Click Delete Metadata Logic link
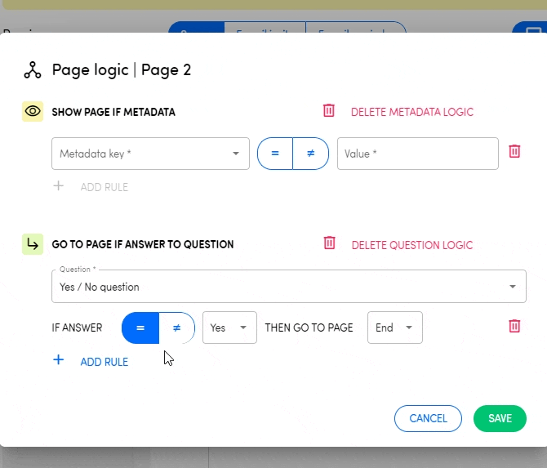The width and height of the screenshot is (547, 468). [x=411, y=112]
